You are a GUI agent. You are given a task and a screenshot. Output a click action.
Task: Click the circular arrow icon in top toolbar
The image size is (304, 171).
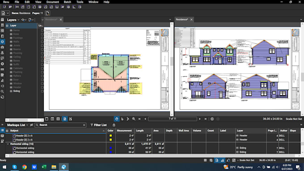tap(4, 7)
